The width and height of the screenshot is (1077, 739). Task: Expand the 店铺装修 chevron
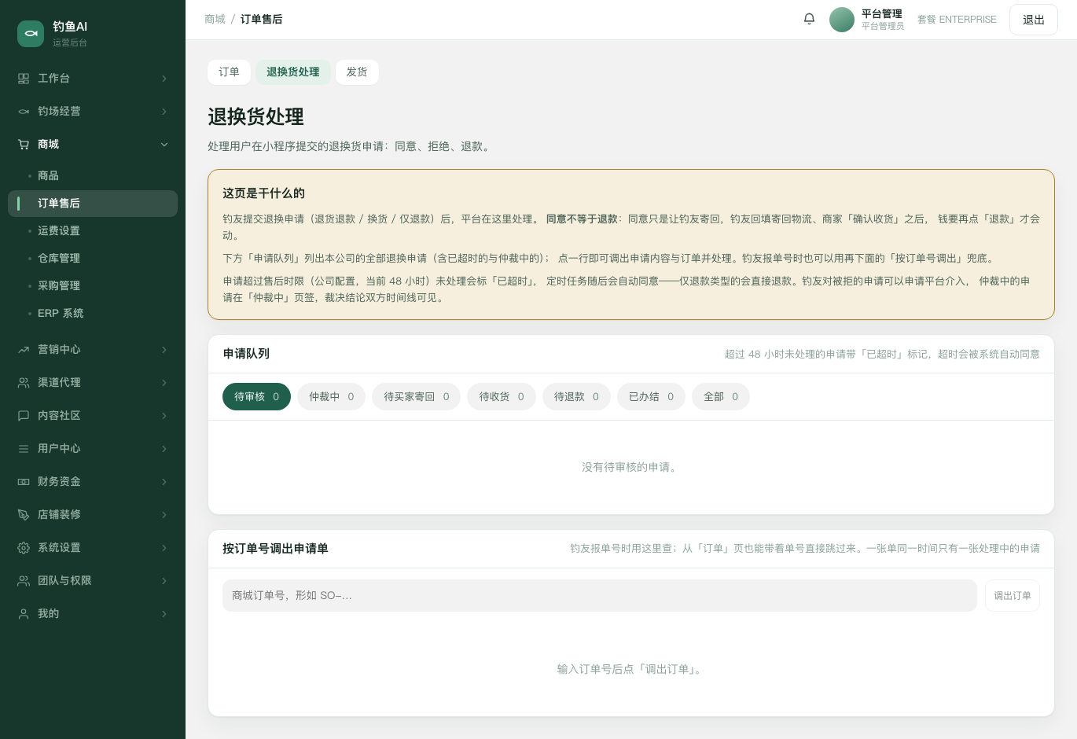(164, 515)
